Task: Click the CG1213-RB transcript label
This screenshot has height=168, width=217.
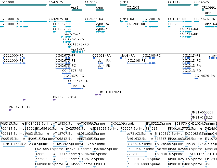Action: tap(177, 19)
